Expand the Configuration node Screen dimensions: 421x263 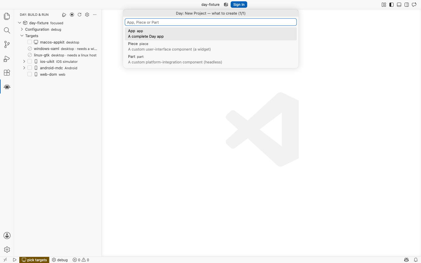coord(22,29)
